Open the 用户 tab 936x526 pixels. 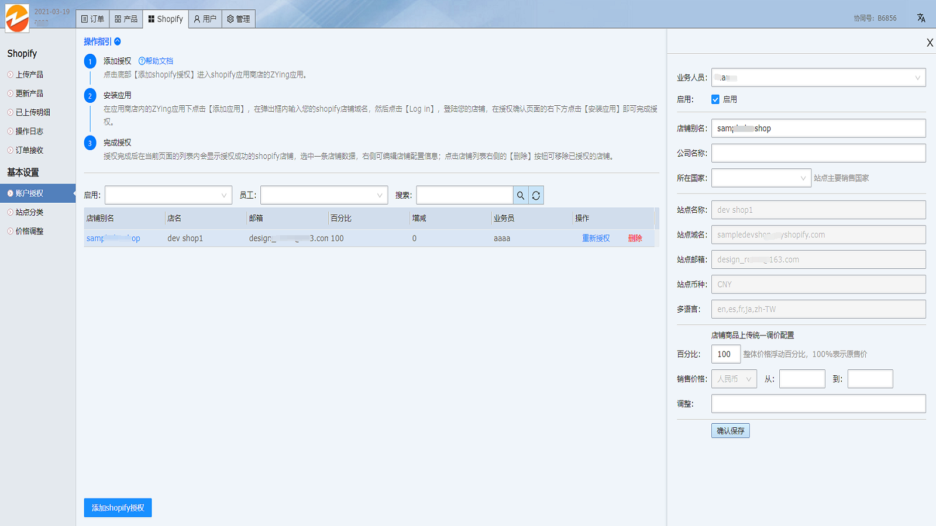click(x=205, y=19)
